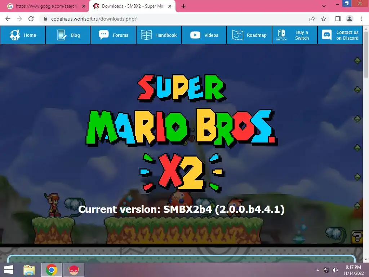
Task: Open the clock showing 9:17 PM
Action: pos(353,270)
